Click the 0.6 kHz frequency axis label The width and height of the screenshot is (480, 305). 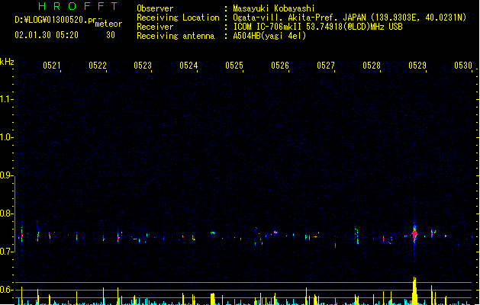(x=6, y=290)
